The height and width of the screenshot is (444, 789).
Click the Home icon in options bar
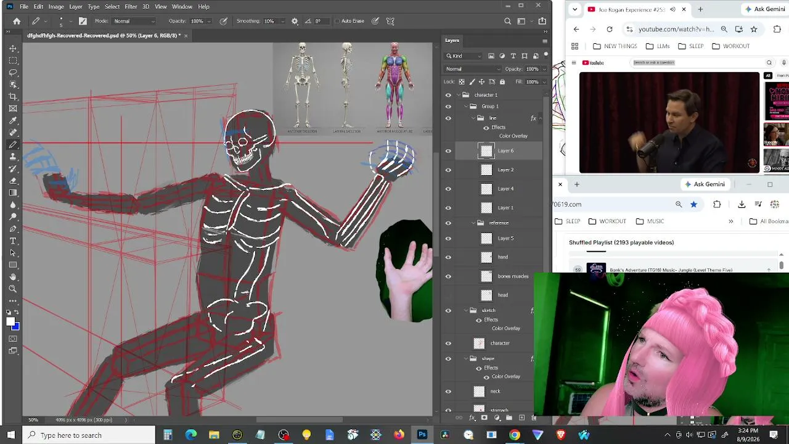pyautogui.click(x=17, y=21)
